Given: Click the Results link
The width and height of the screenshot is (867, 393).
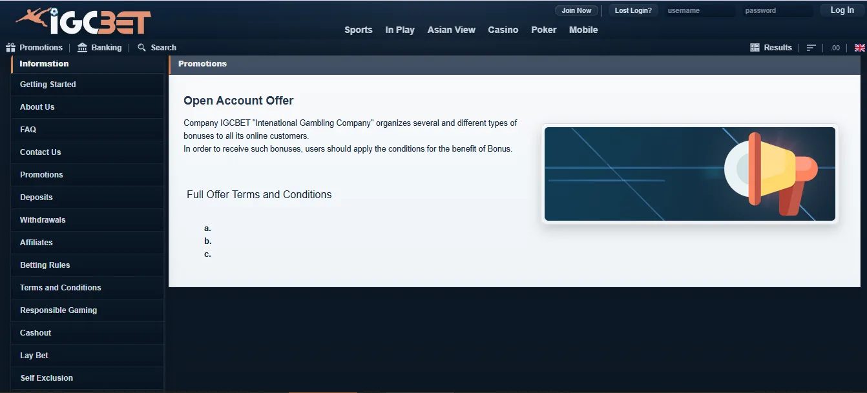Looking at the screenshot, I should click(778, 48).
